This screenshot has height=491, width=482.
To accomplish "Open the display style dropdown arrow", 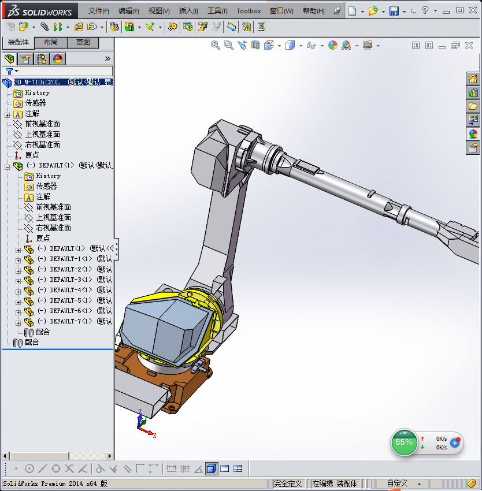I will (301, 46).
